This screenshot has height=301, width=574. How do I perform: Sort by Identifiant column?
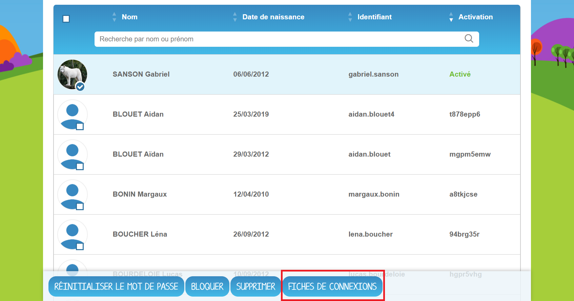pos(374,17)
